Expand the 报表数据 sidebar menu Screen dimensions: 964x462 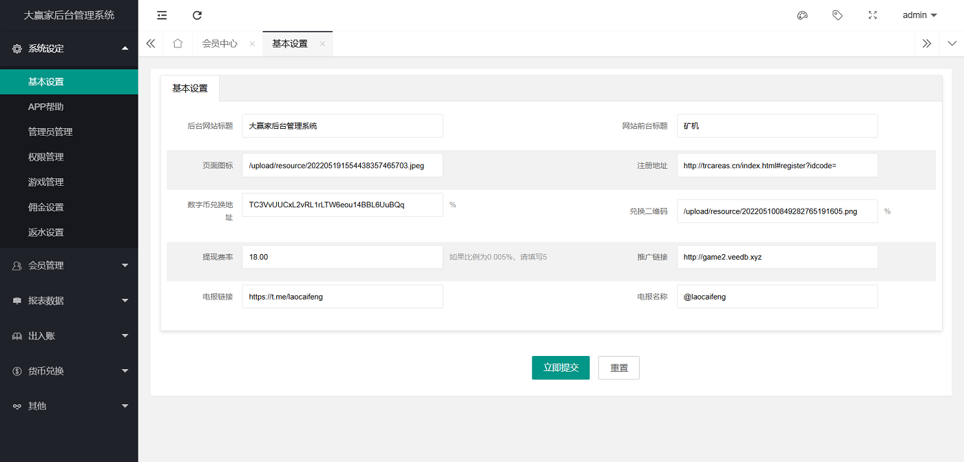point(69,301)
